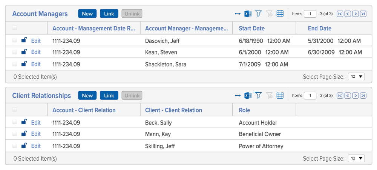Click the lock icon for Dasovich, Jeff row
This screenshot has height=170, width=377.
[24, 41]
